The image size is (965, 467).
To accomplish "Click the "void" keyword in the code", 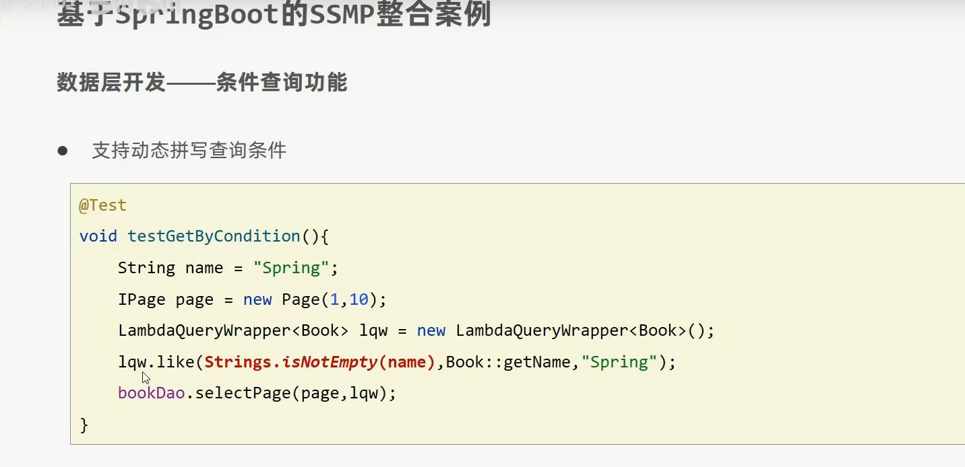I will [x=98, y=237].
